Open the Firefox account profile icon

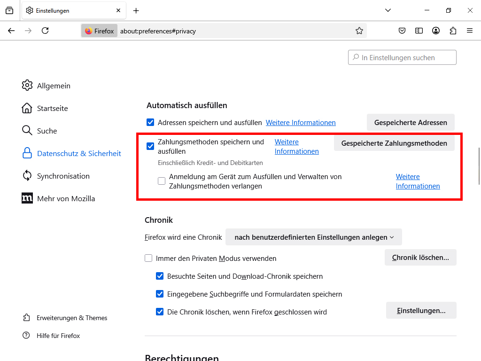click(x=436, y=31)
